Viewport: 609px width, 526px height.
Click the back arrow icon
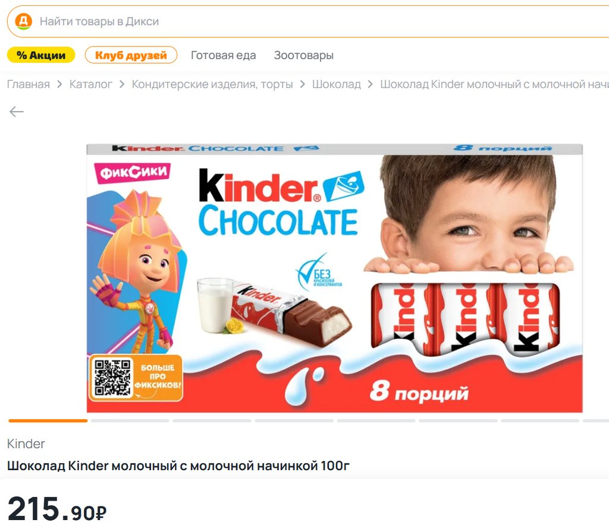pyautogui.click(x=16, y=112)
